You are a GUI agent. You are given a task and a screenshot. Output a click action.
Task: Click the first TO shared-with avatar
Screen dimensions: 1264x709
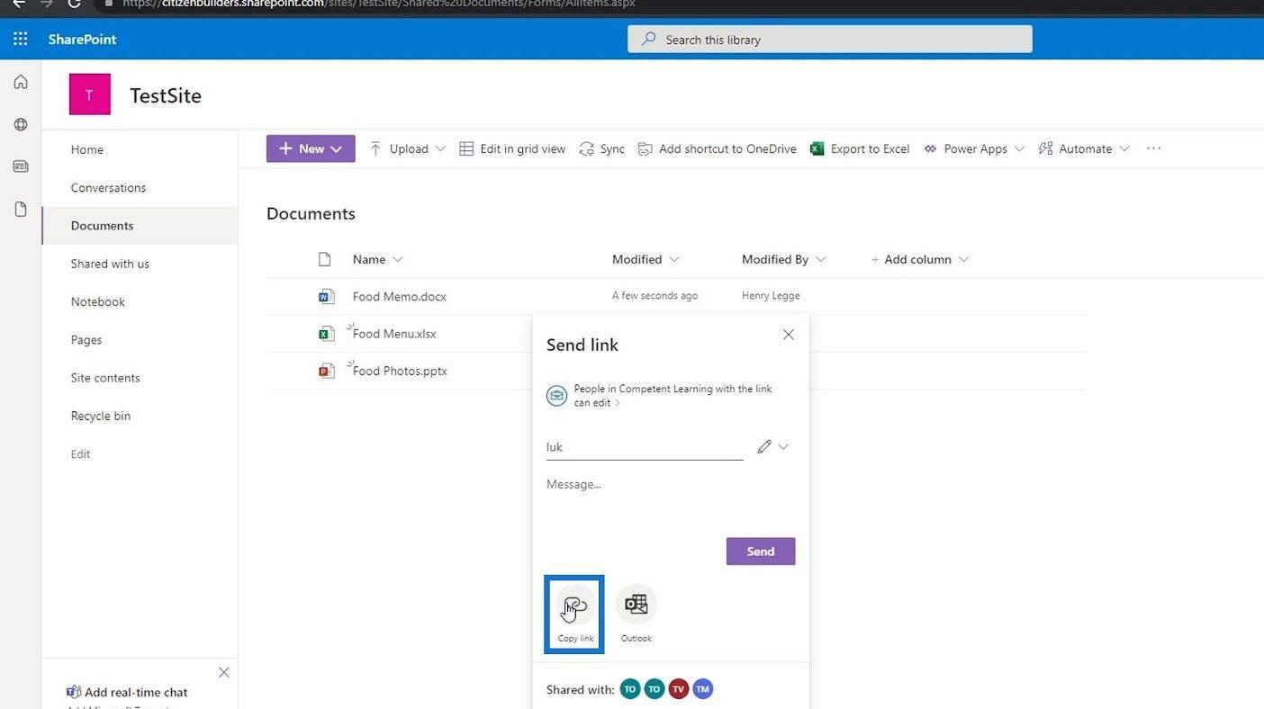[x=630, y=689]
